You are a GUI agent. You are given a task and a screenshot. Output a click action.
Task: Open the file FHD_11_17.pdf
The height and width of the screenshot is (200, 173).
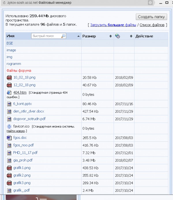pyautogui.click(x=25, y=153)
